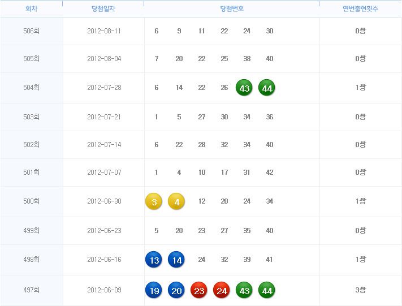Click blue ball 14 in row 498회

[176, 260]
